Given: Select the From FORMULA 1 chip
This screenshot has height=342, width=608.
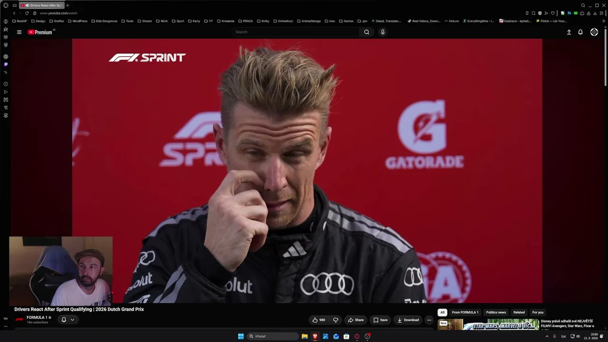Looking at the screenshot, I should pos(465,313).
